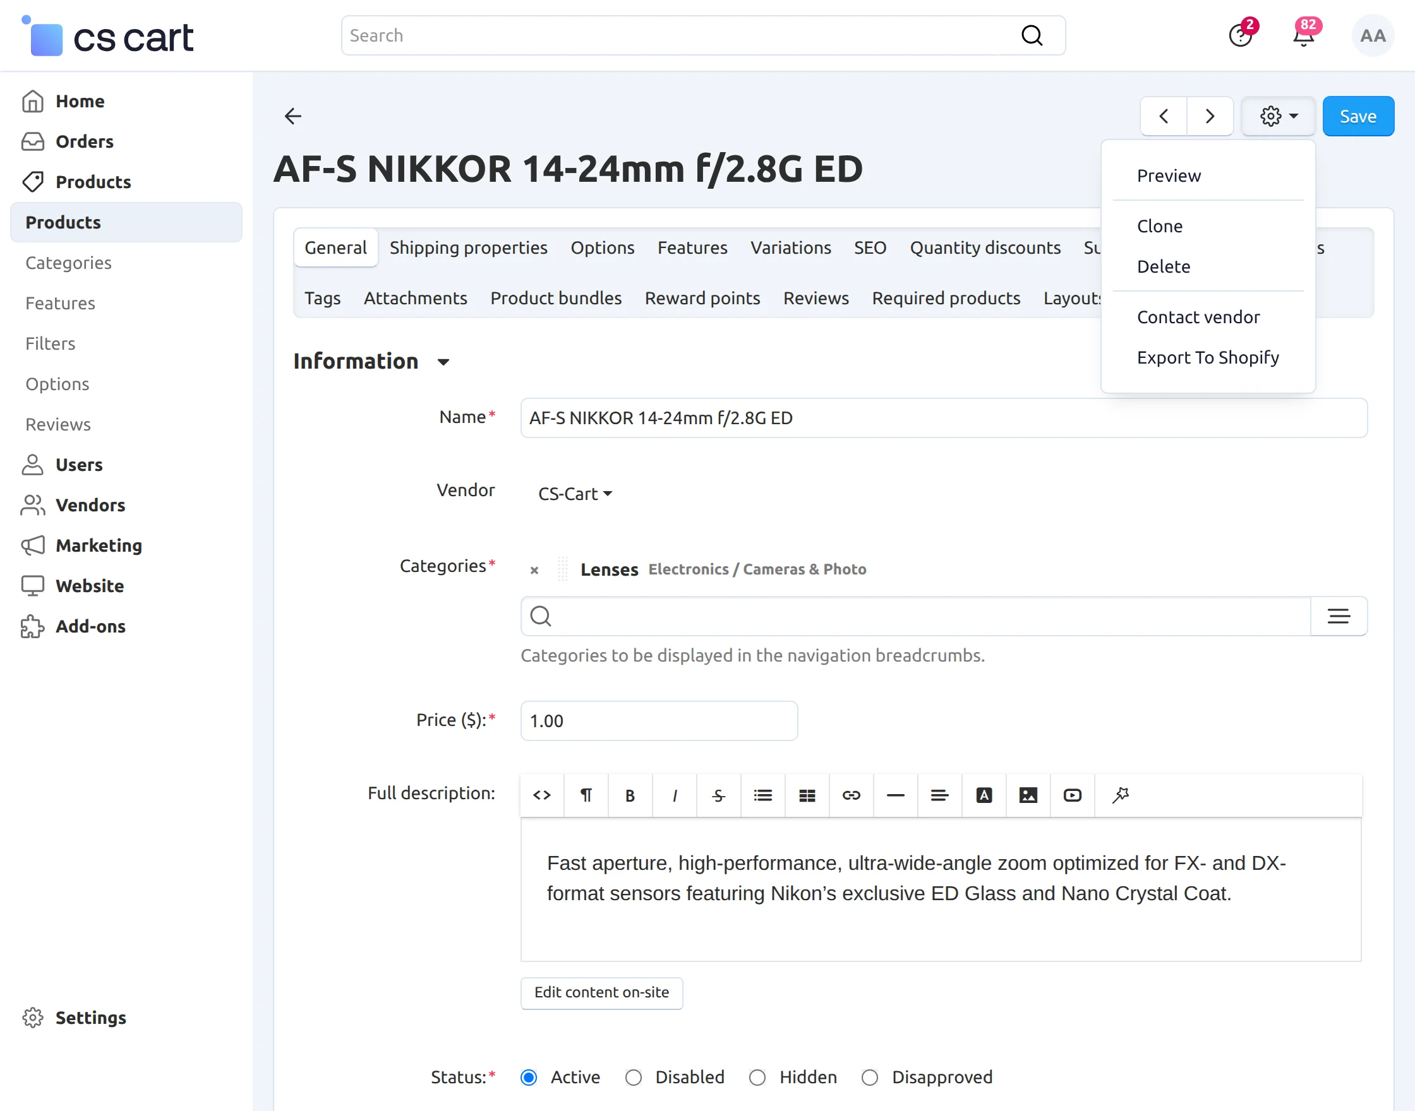Open the bulleted list formatting icon
Viewport: 1415px width, 1111px height.
coord(762,795)
